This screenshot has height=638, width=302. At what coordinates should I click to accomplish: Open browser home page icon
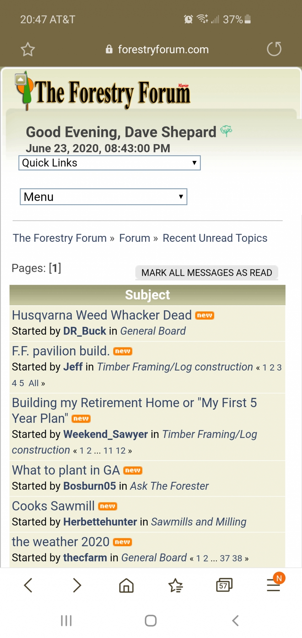pyautogui.click(x=126, y=585)
